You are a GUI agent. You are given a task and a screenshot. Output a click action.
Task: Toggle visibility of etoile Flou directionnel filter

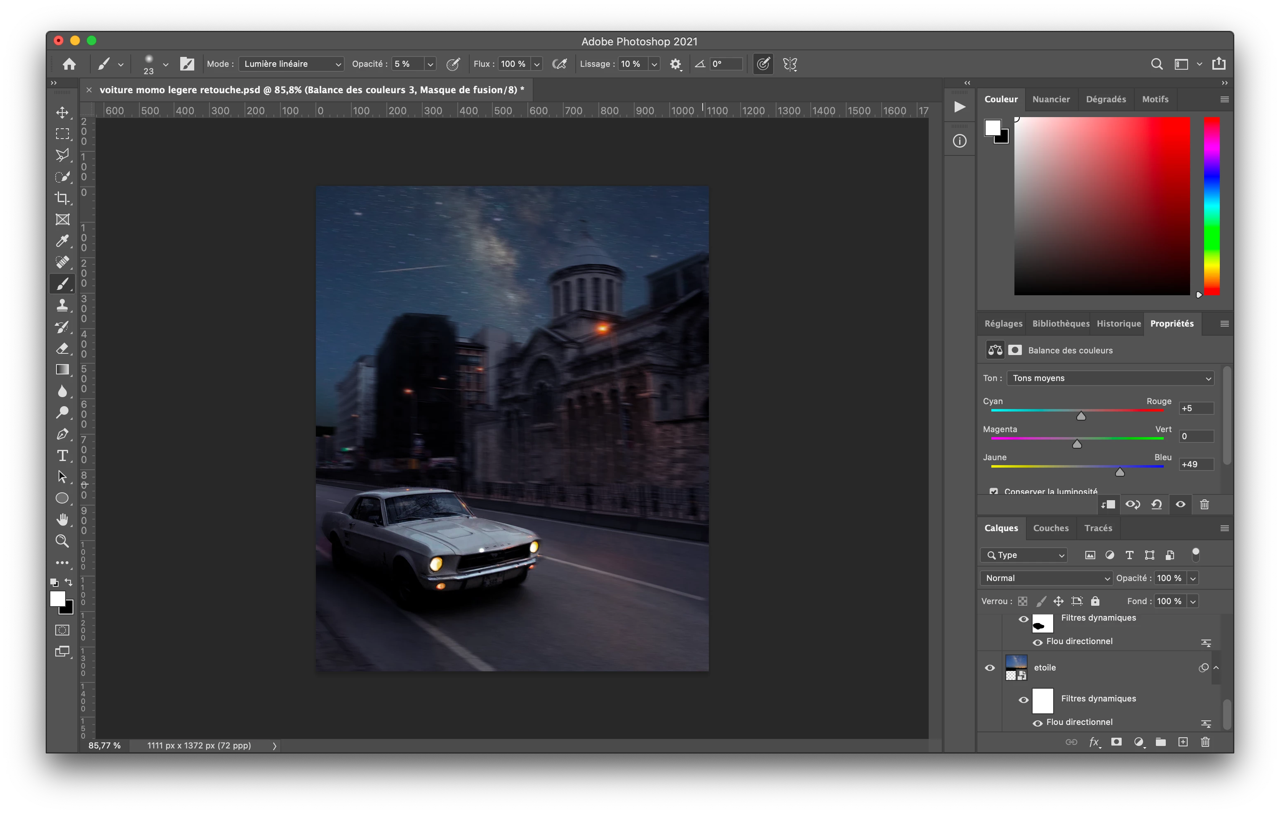(1037, 722)
